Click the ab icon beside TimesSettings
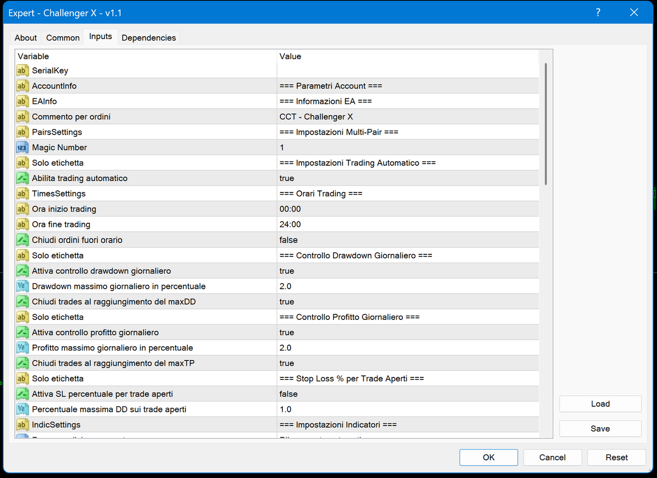This screenshot has width=657, height=478. [22, 193]
